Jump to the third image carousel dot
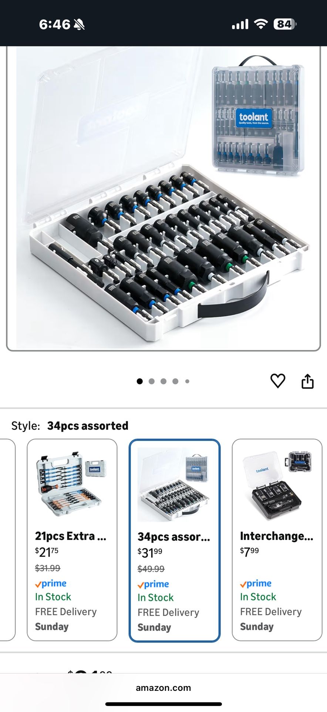Image resolution: width=327 pixels, height=712 pixels. click(x=163, y=381)
